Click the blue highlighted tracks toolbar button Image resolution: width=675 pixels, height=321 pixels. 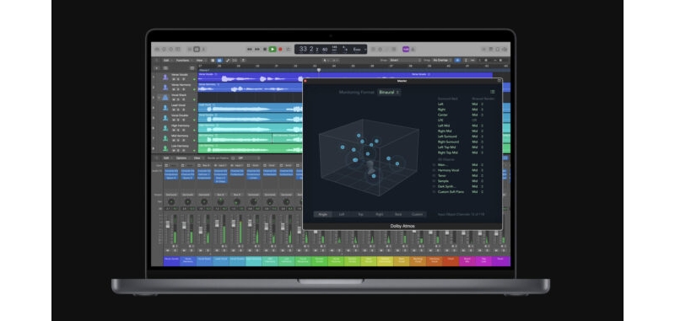219,61
